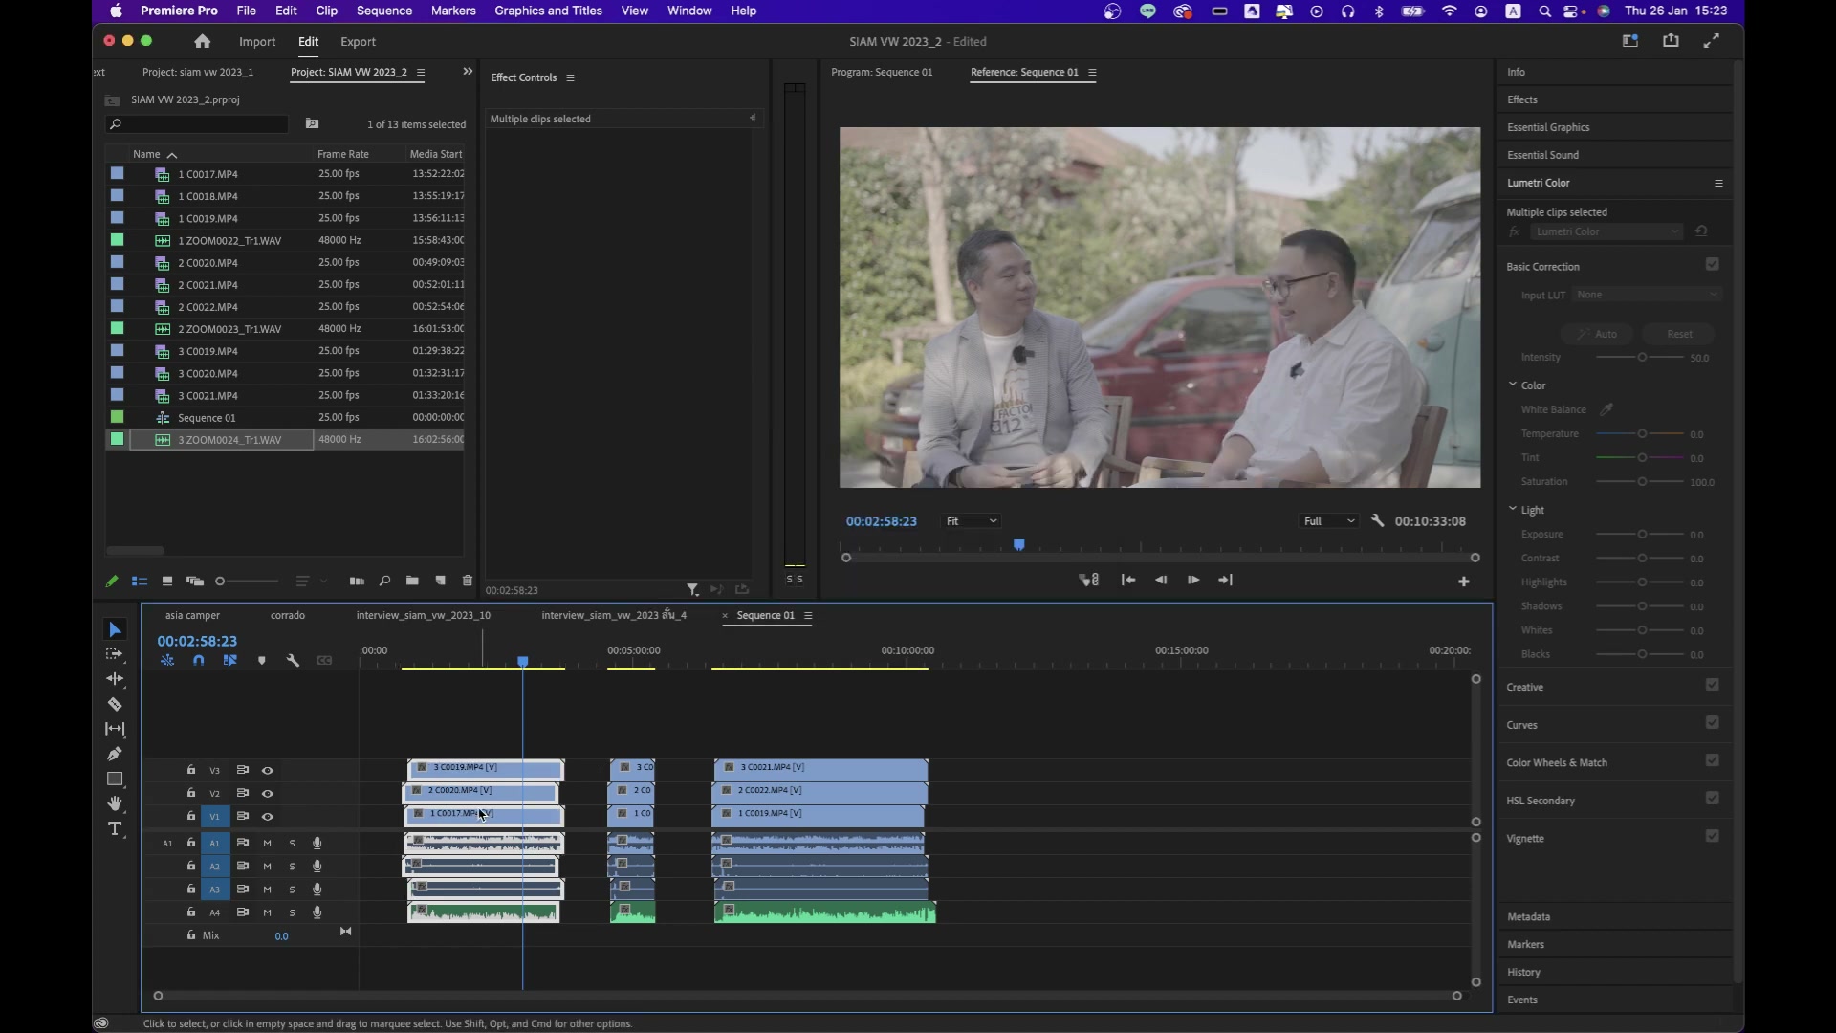Click New Bin folder icon in Project panel
This screenshot has width=1836, height=1033.
[x=412, y=581]
